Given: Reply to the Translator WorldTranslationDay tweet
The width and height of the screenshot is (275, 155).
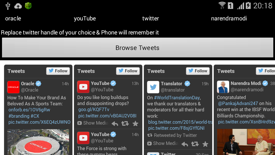Looking at the screenshot, I should pos(185,144).
